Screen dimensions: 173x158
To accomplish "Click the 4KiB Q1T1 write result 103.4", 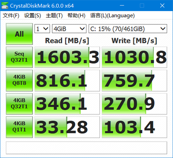I will (134, 127).
